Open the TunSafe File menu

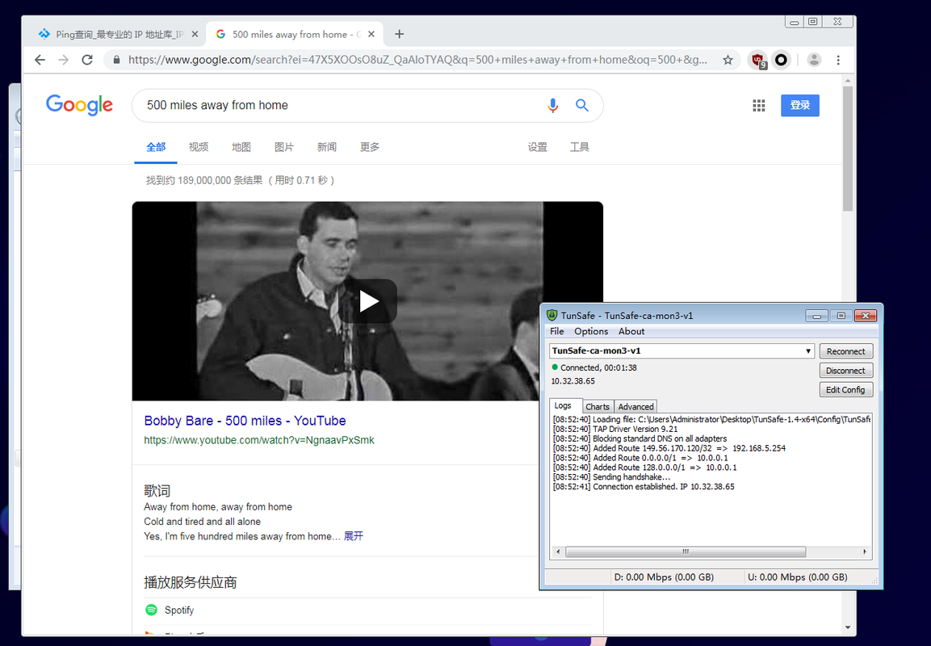pyautogui.click(x=557, y=331)
